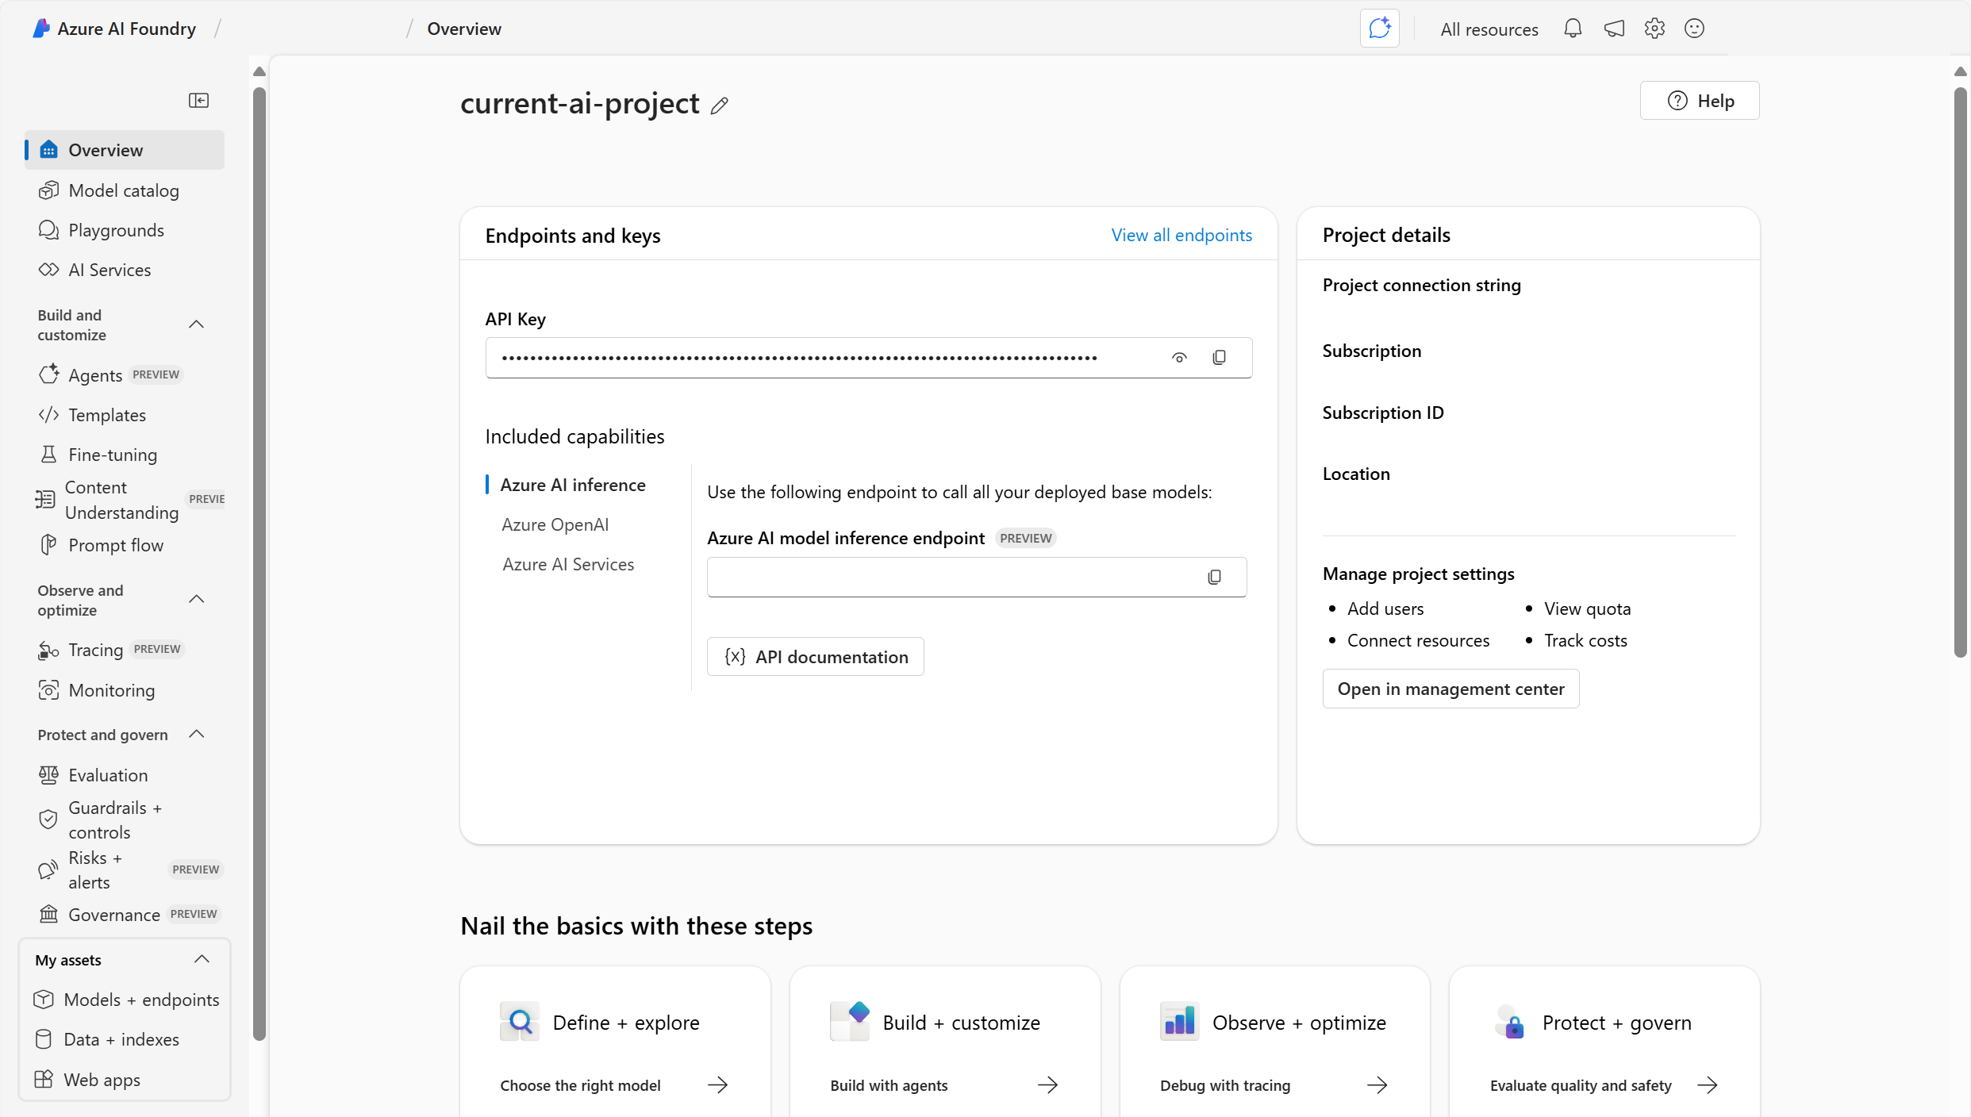Click the Azure AI Foundry logo

point(41,29)
